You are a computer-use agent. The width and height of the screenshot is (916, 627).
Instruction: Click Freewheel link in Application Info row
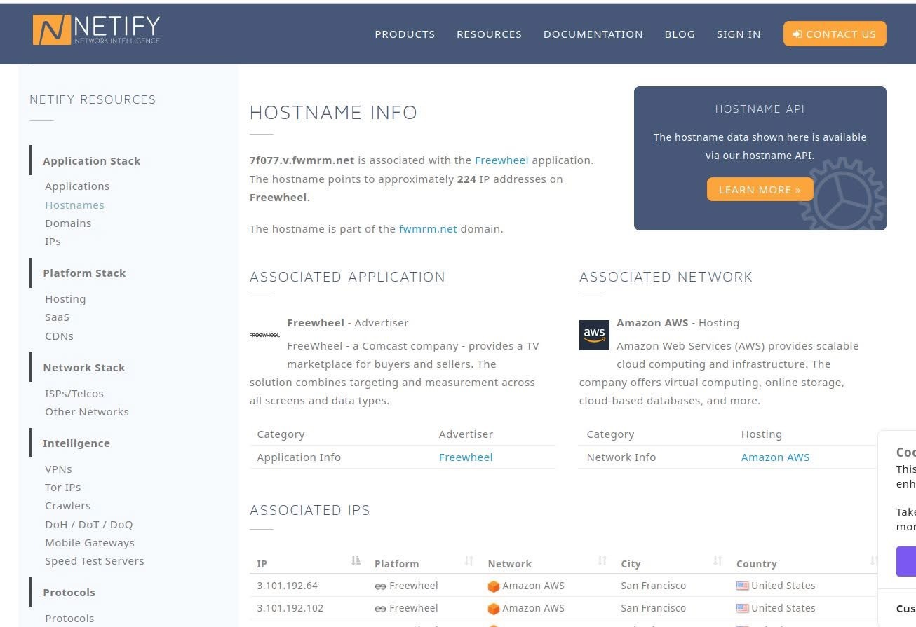point(466,457)
